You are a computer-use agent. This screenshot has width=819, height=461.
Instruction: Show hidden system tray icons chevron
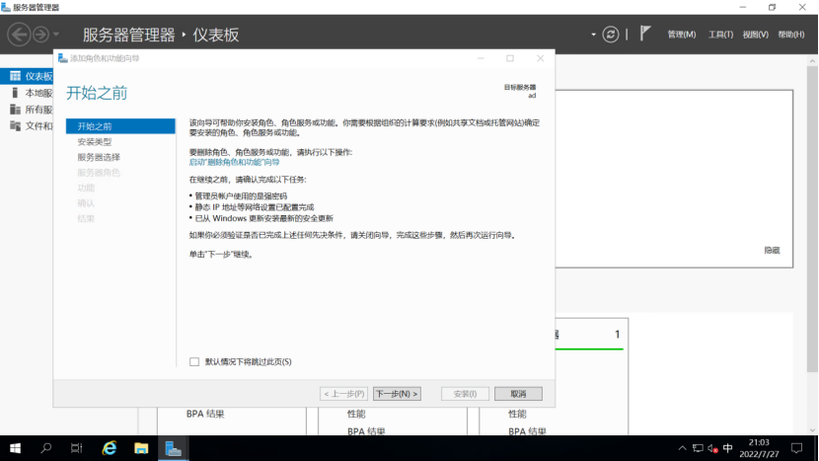coord(682,448)
